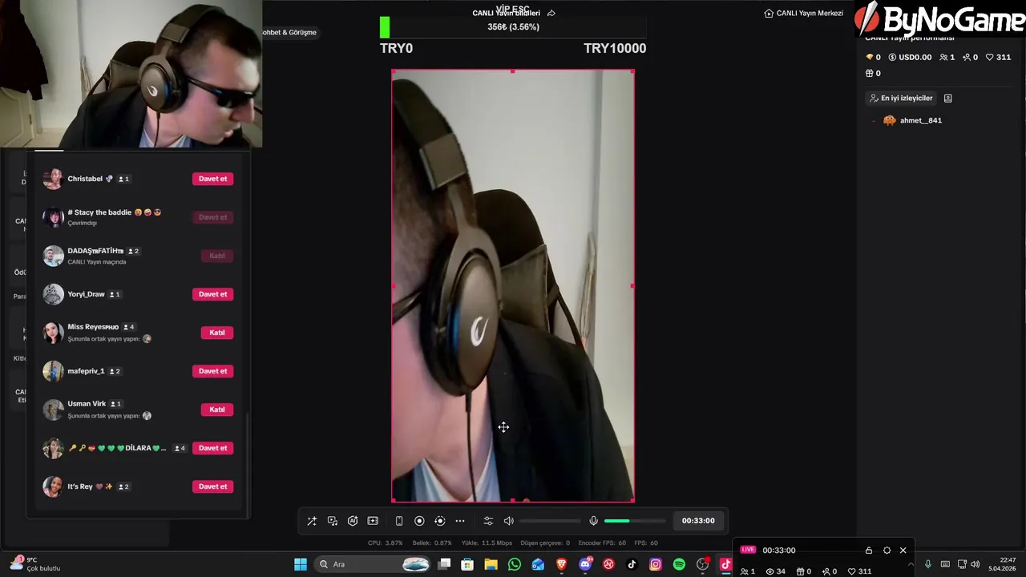
Task: Adjust the microphone level slider
Action: pyautogui.click(x=635, y=521)
